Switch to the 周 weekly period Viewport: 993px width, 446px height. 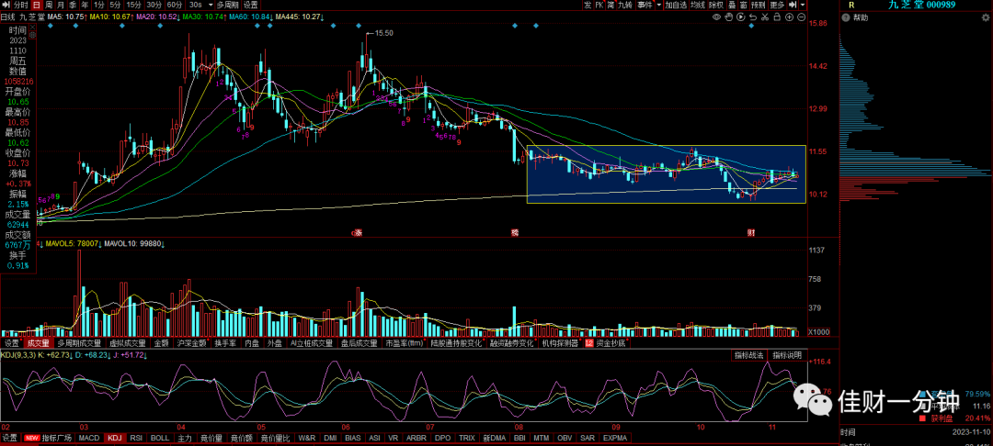(x=48, y=5)
